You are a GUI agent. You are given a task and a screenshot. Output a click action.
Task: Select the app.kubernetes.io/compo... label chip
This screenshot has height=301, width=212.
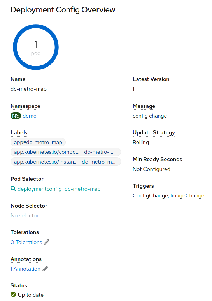[x=66, y=152]
